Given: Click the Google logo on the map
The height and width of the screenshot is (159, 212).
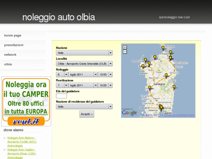Looking at the screenshot, I should click(x=129, y=113).
